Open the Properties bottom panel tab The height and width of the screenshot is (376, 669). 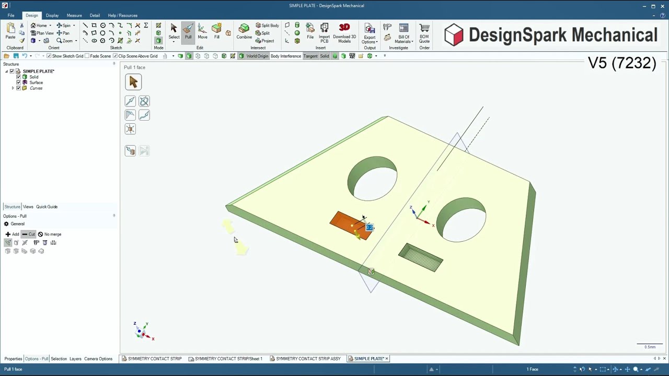[13, 359]
